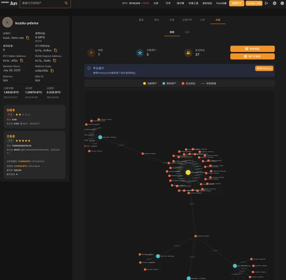The image size is (286, 280).
Task: Select the teal node in upper-left cluster
Action: (x=100, y=137)
